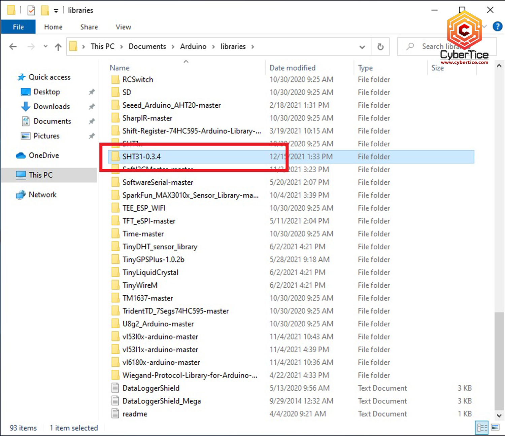Refresh the libraries folder view
Viewport: 505px width, 436px height.
point(380,47)
